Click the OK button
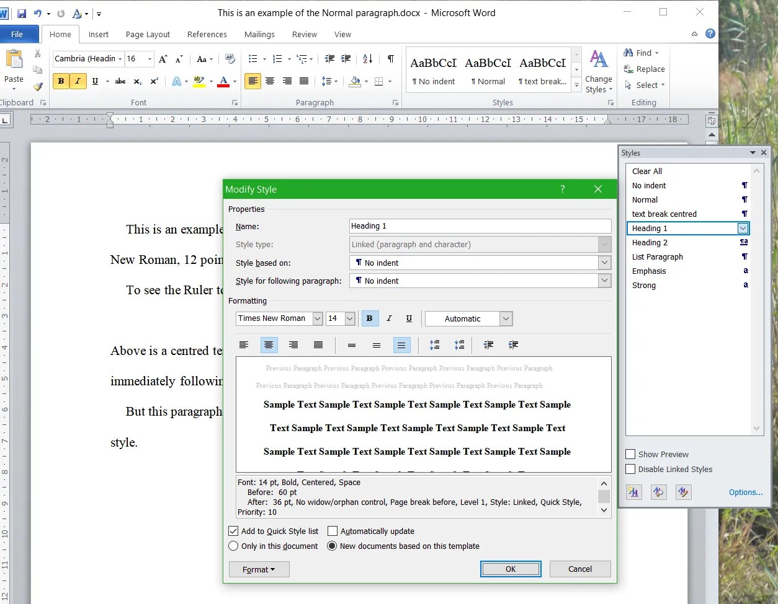The width and height of the screenshot is (778, 604). [511, 569]
